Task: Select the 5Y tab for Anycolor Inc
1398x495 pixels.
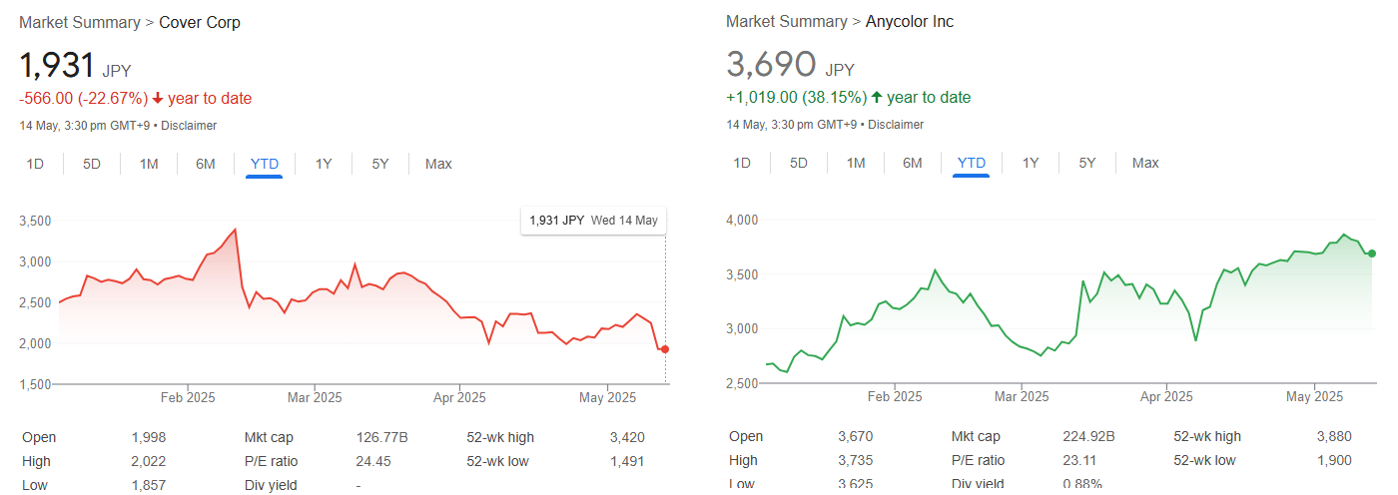Action: tap(1087, 163)
